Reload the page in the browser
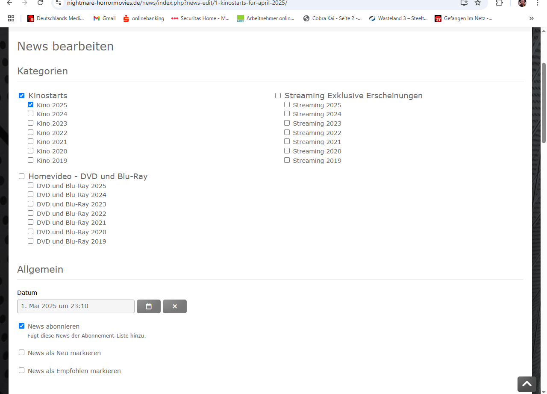This screenshot has height=394, width=547. tap(40, 3)
